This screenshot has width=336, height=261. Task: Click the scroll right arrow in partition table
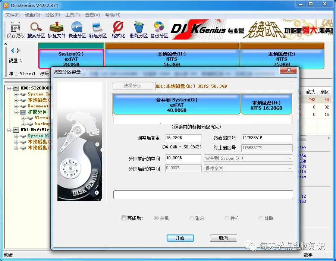329,138
